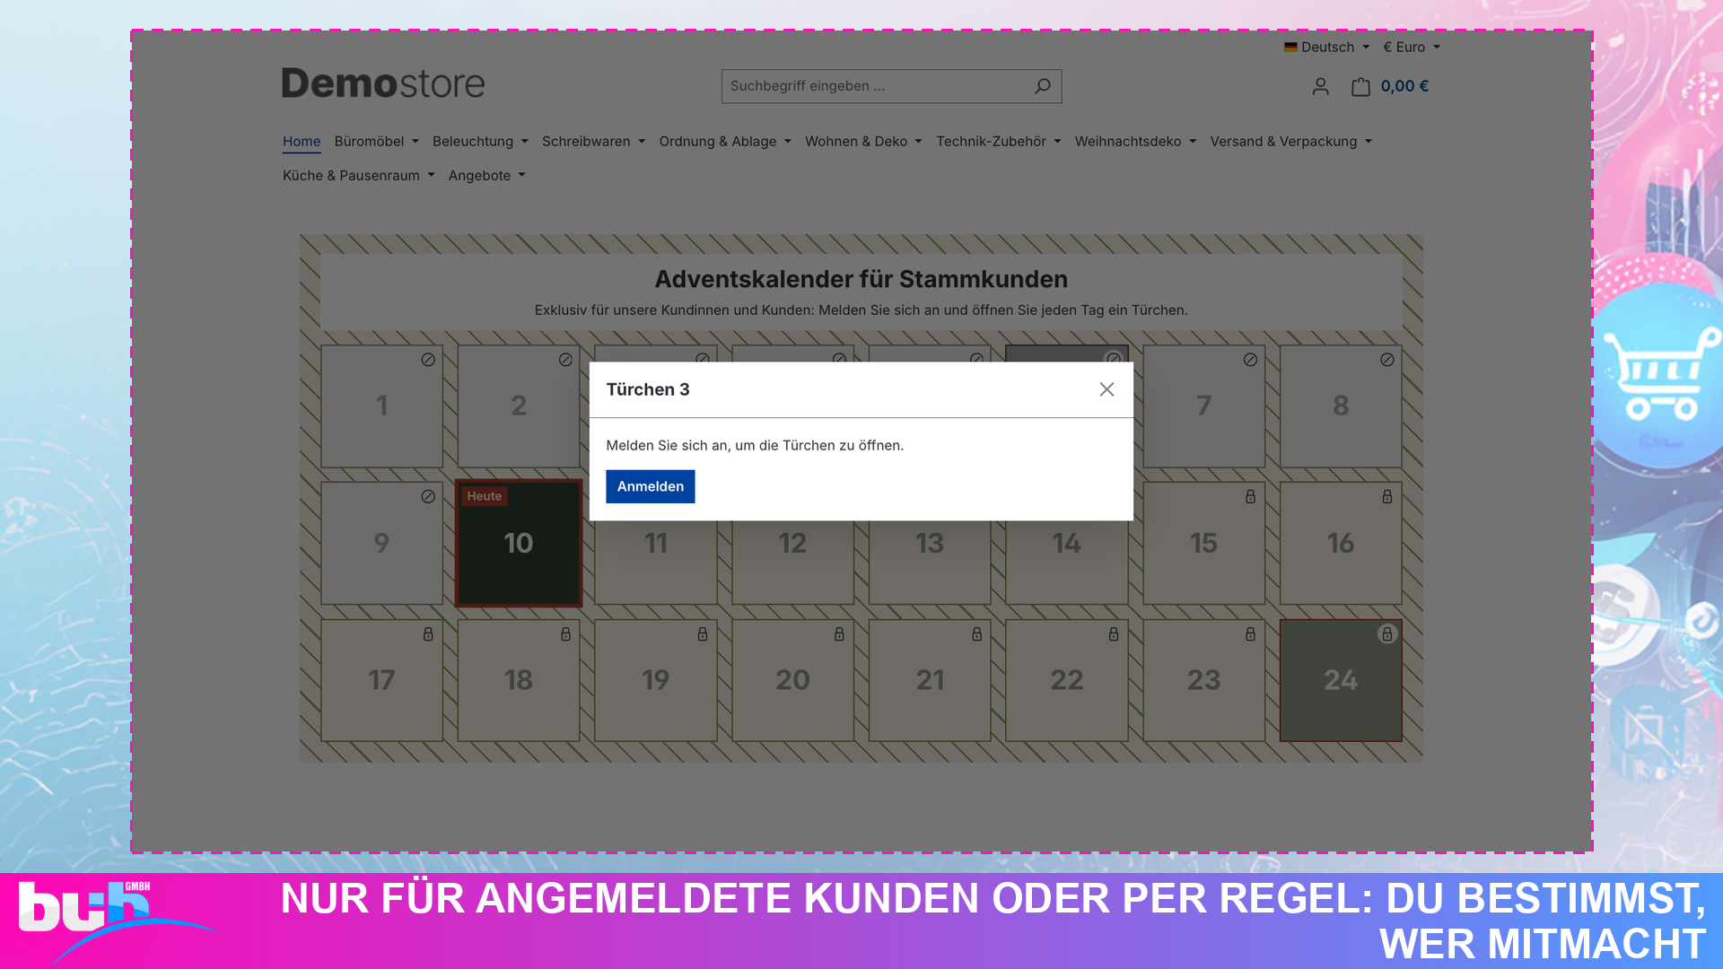The height and width of the screenshot is (969, 1723).
Task: Click locked calendar door 23
Action: (1203, 680)
